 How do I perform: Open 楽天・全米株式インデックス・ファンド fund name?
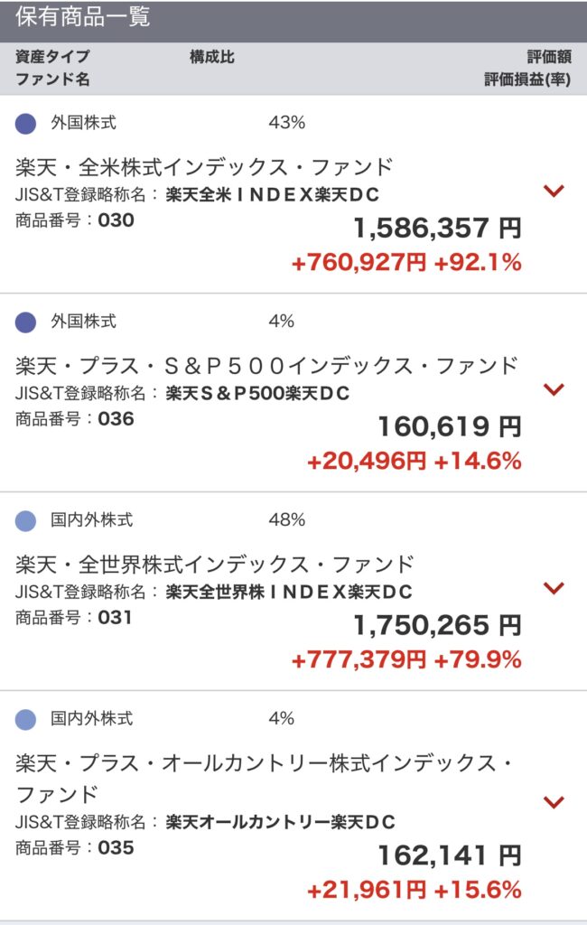pyautogui.click(x=204, y=167)
